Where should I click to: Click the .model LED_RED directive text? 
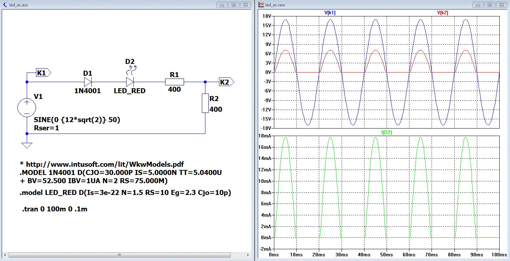125,193
